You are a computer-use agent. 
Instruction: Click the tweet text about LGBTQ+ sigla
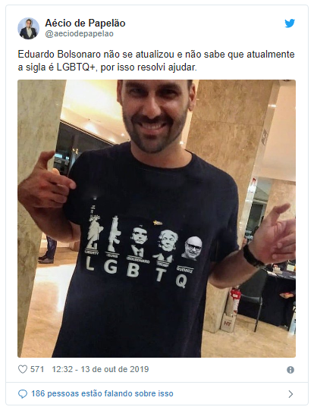156,61
